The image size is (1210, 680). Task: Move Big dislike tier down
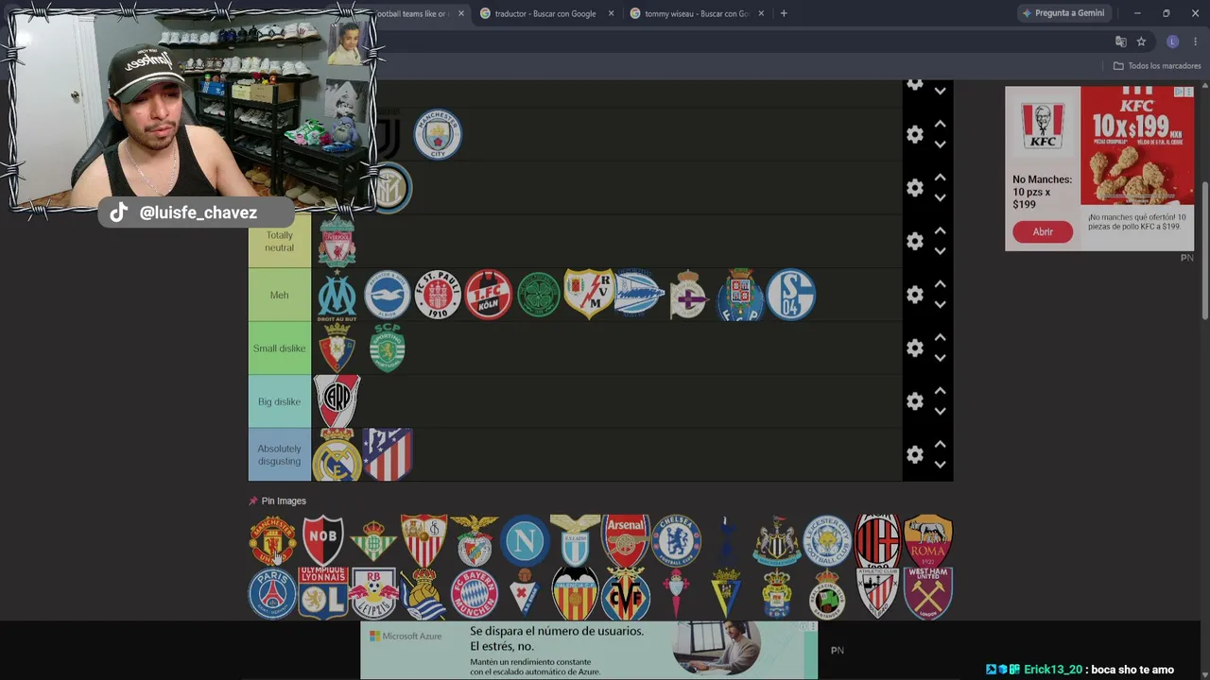[x=940, y=412]
